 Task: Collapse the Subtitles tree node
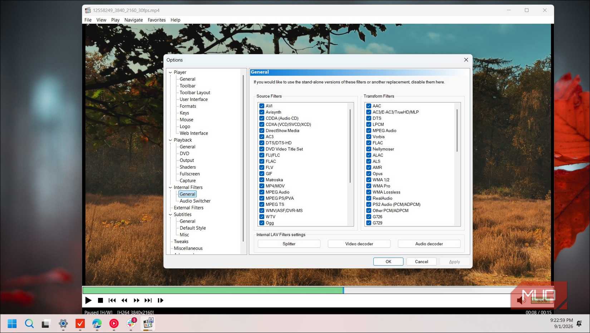click(x=170, y=214)
